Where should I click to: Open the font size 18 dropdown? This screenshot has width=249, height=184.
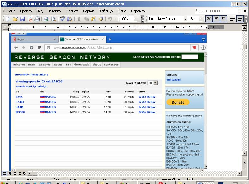click(x=201, y=19)
